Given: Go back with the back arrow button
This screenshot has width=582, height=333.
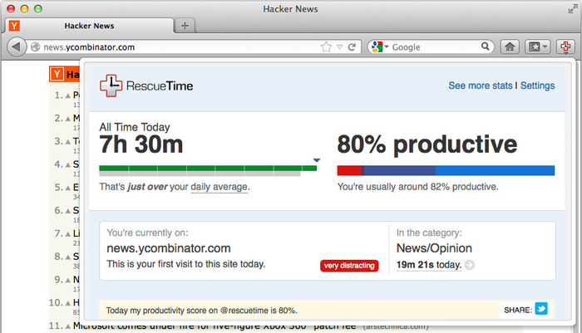Looking at the screenshot, I should click(17, 47).
